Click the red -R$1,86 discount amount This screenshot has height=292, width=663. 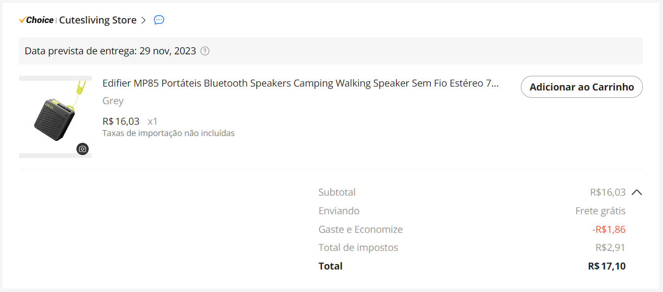[x=609, y=229]
